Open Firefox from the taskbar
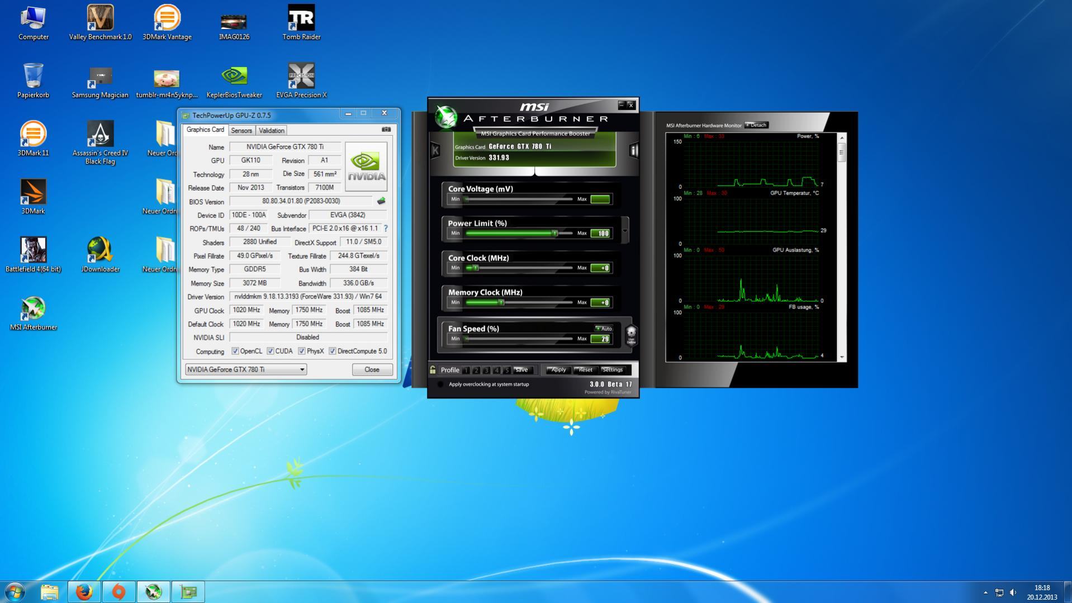Screen dimensions: 1072x603 click(84, 591)
